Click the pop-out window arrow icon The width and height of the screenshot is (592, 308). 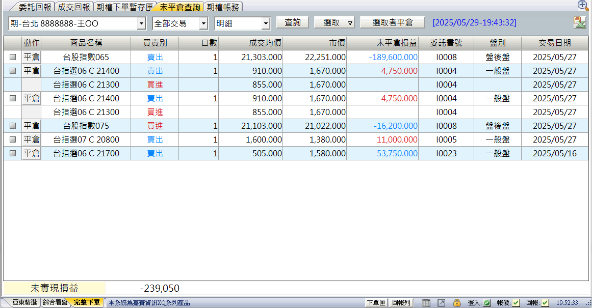click(442, 303)
